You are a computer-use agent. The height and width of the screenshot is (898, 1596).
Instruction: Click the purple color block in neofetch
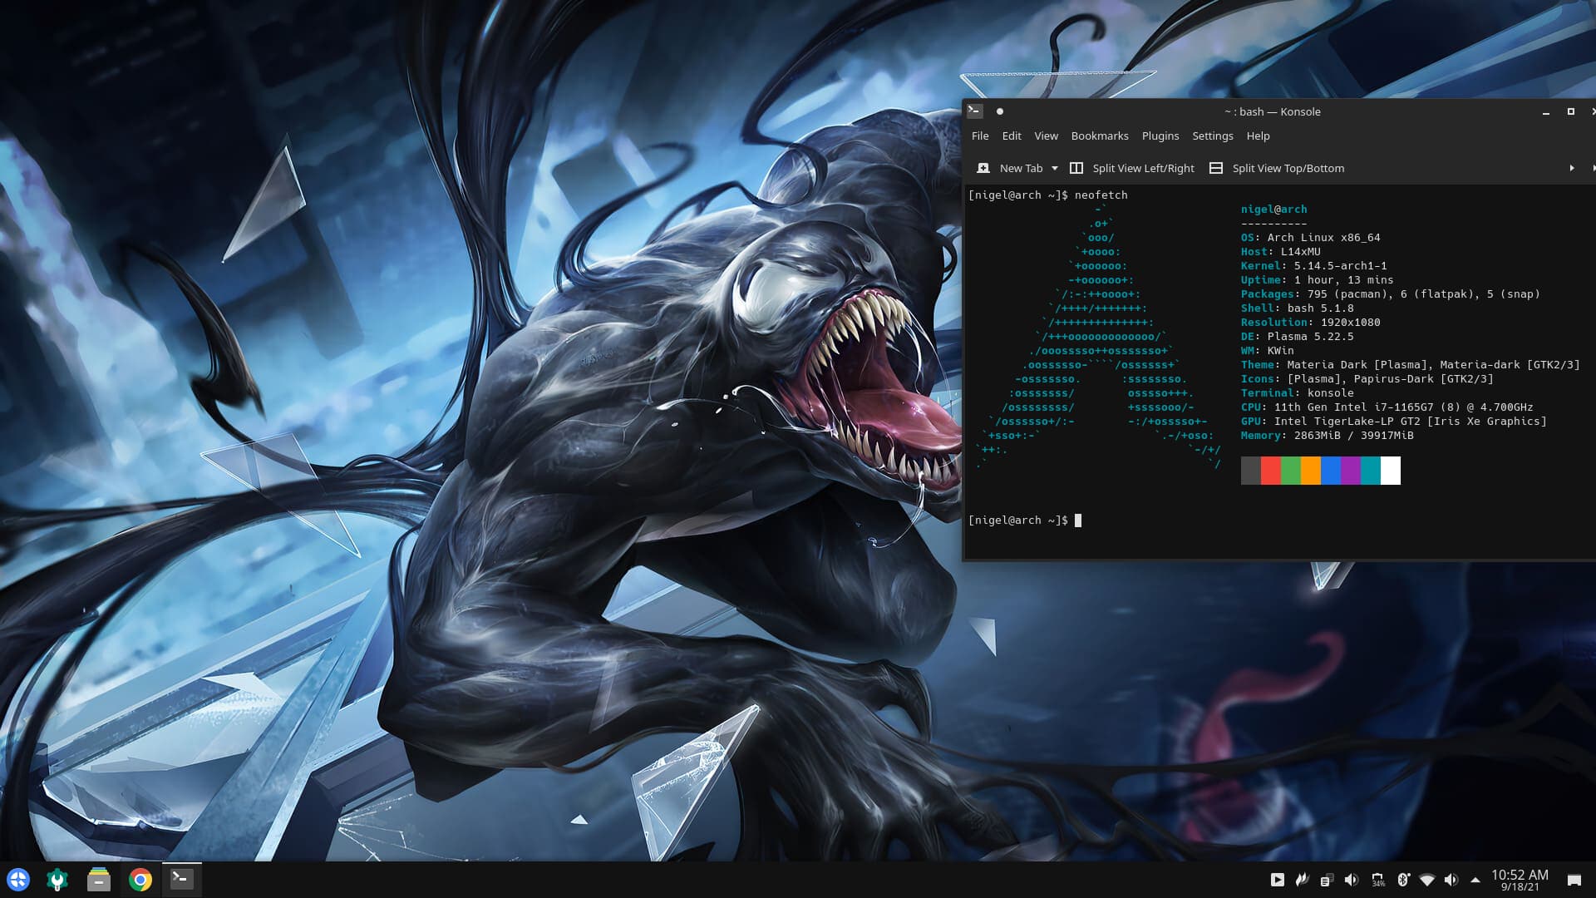(1351, 471)
